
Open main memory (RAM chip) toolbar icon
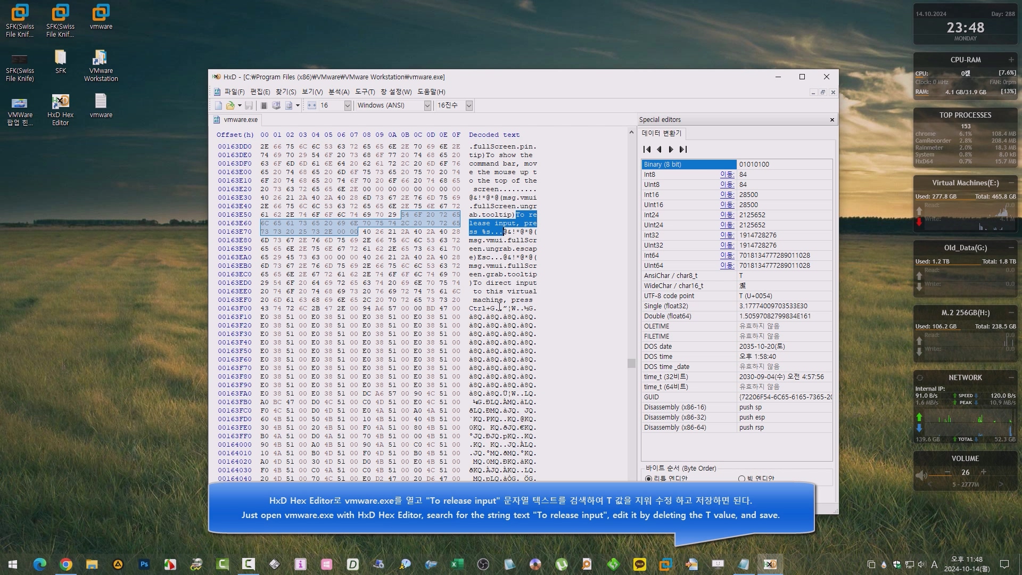[264, 105]
